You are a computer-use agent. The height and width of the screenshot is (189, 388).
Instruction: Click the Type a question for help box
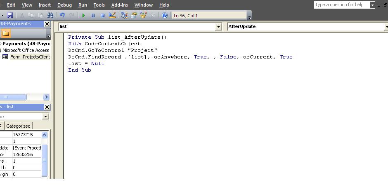click(342, 5)
